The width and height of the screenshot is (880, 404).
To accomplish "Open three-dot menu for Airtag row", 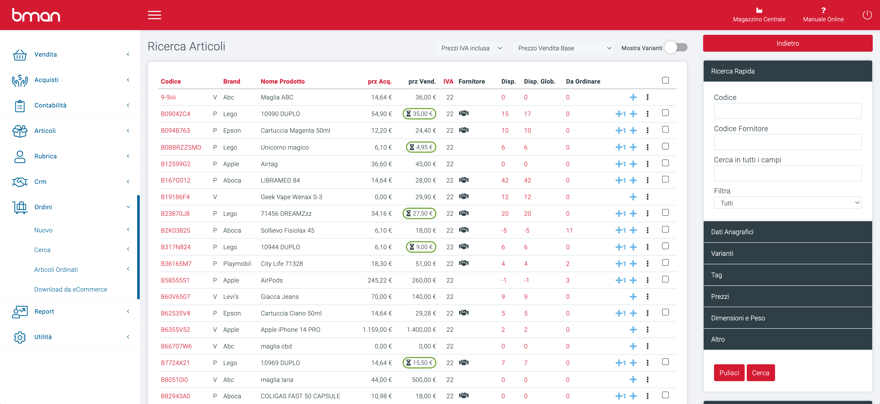I will [x=647, y=164].
